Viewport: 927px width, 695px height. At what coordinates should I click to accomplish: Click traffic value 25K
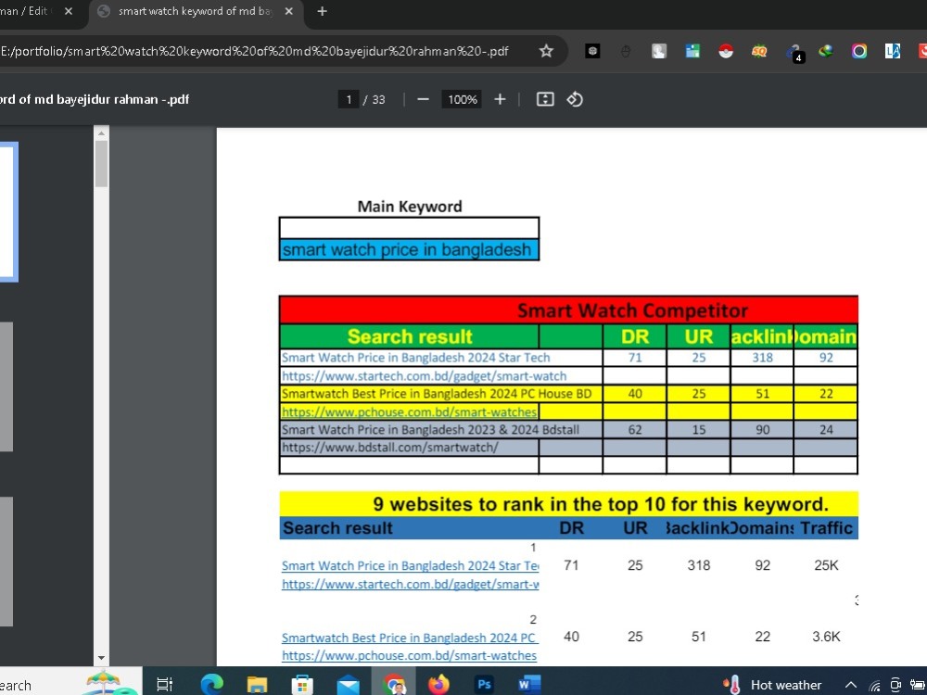pyautogui.click(x=826, y=565)
